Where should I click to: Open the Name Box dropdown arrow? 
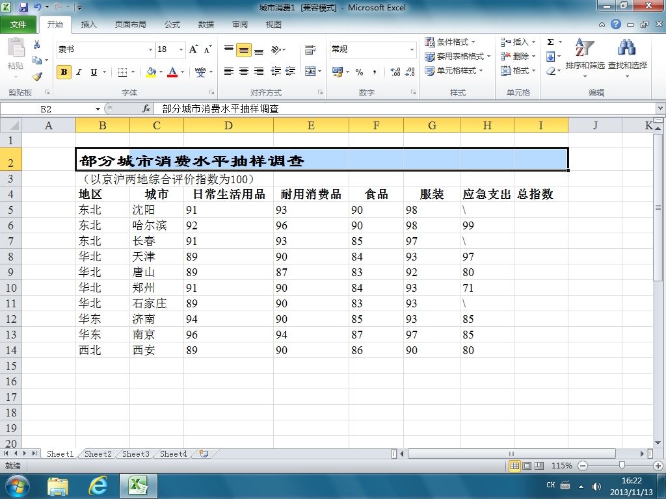coord(98,109)
